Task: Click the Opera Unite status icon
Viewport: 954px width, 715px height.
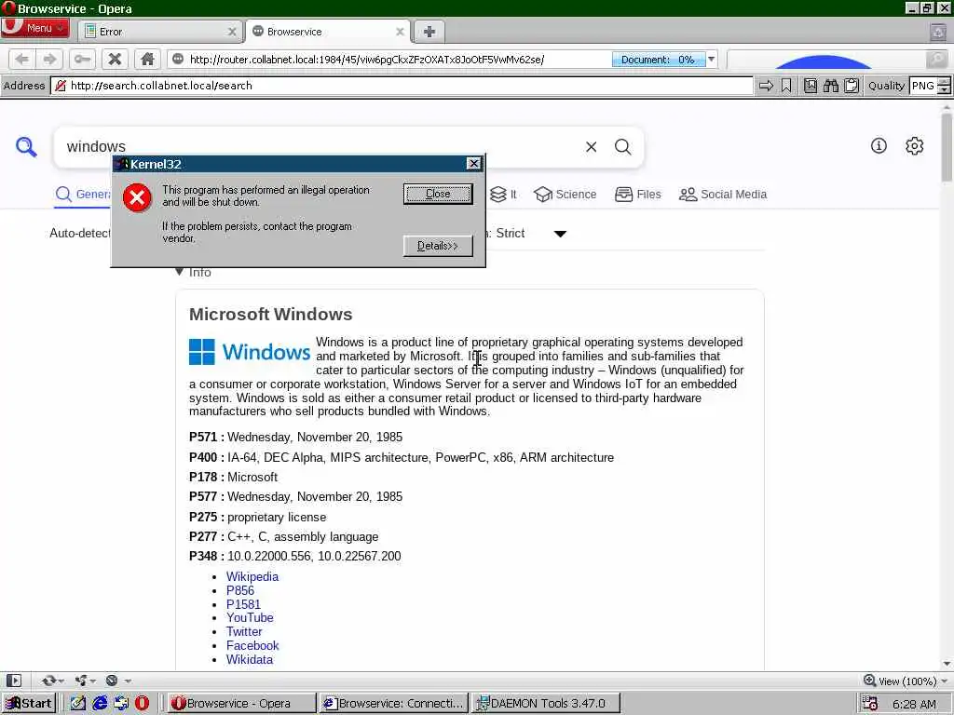Action: (84, 681)
